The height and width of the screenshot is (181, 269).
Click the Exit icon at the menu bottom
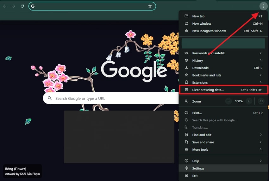(186, 176)
